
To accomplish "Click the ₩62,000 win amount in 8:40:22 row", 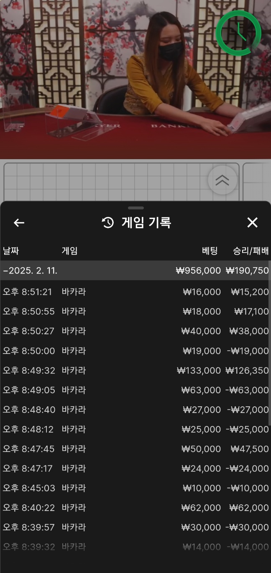I will pos(249,508).
